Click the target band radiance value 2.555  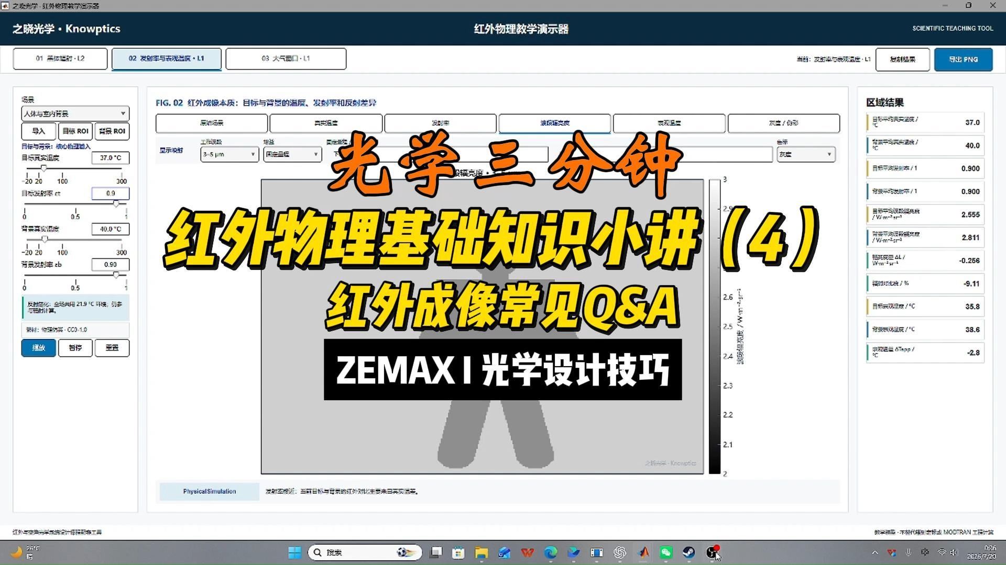click(970, 214)
